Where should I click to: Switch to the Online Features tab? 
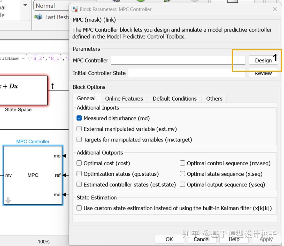pyautogui.click(x=124, y=99)
